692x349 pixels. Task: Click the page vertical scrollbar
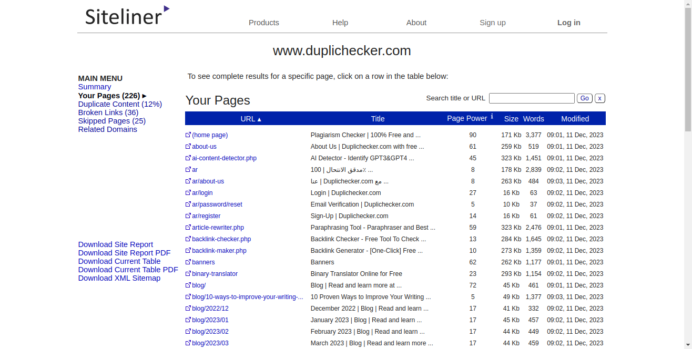[x=688, y=158]
